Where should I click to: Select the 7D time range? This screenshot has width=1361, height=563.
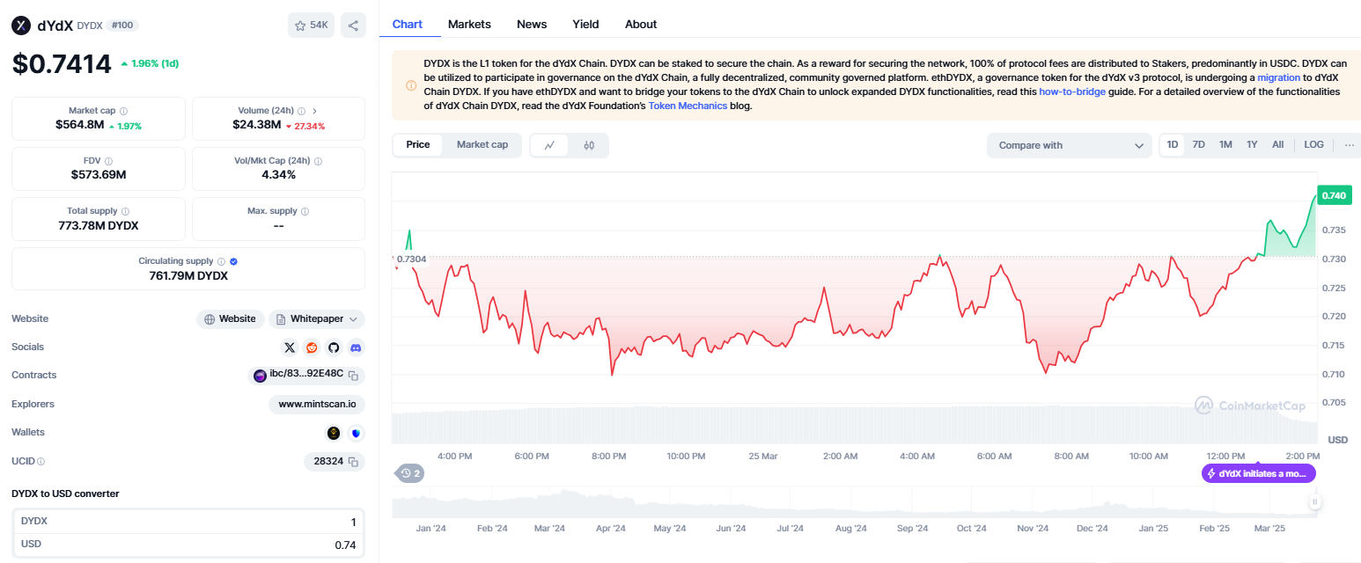click(x=1199, y=144)
